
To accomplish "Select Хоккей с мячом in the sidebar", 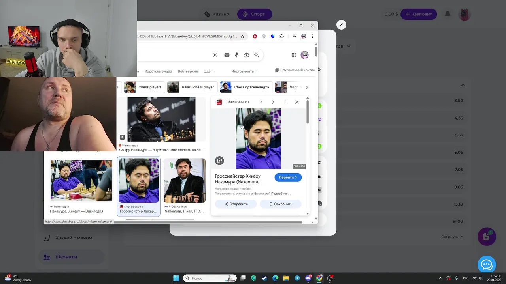I will coord(71,238).
